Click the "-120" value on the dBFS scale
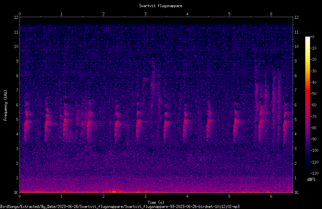322x209 pixels. tap(314, 173)
